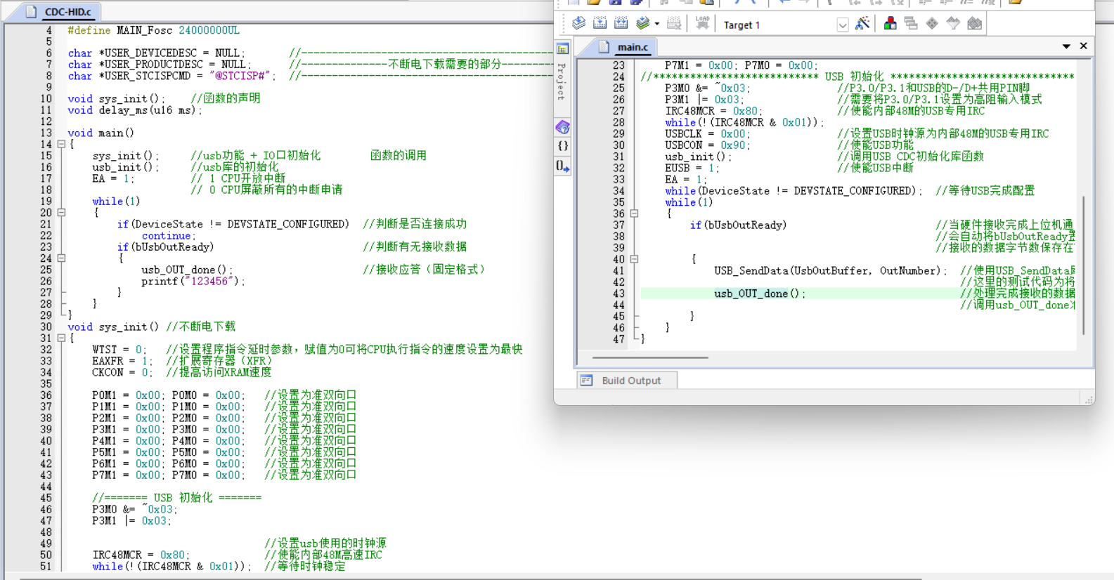This screenshot has height=580, width=1114.
Task: Open Manage Project Items colored blocks icon
Action: [x=890, y=24]
